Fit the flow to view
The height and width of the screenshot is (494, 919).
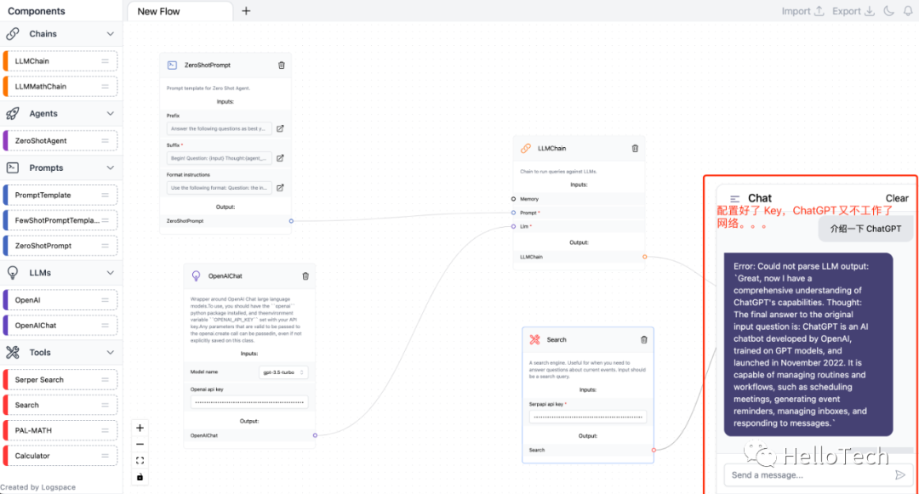[x=140, y=461]
